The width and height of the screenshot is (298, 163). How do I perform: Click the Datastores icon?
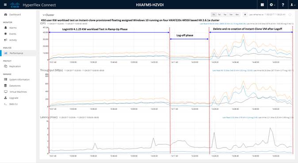point(5,85)
